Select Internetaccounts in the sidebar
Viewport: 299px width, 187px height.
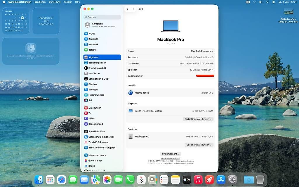click(102, 155)
